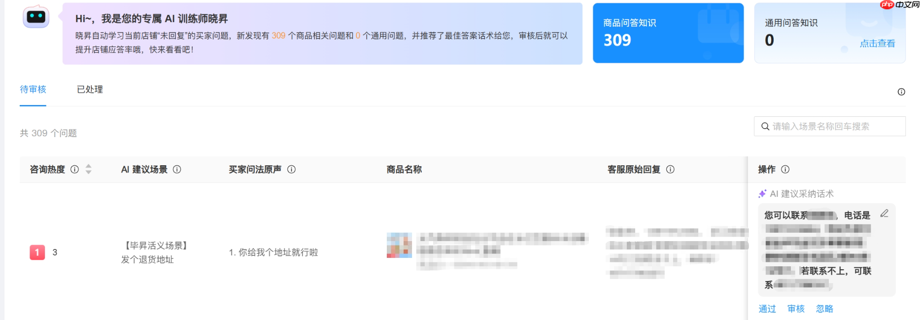
Task: Click 买家问法原声 column header
Action: 255,169
